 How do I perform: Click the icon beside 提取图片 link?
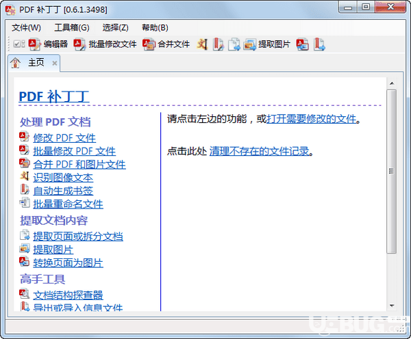[x=25, y=249]
